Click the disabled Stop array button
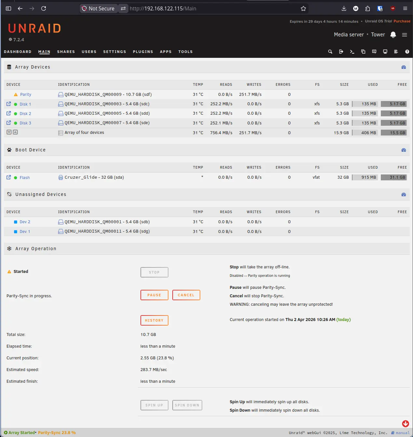413x437 pixels. 154,272
